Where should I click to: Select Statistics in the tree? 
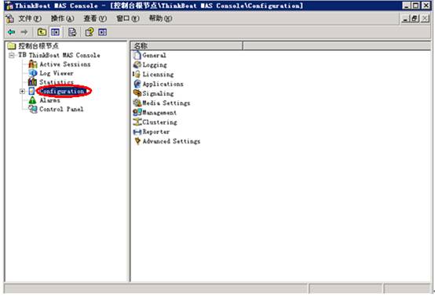click(57, 82)
